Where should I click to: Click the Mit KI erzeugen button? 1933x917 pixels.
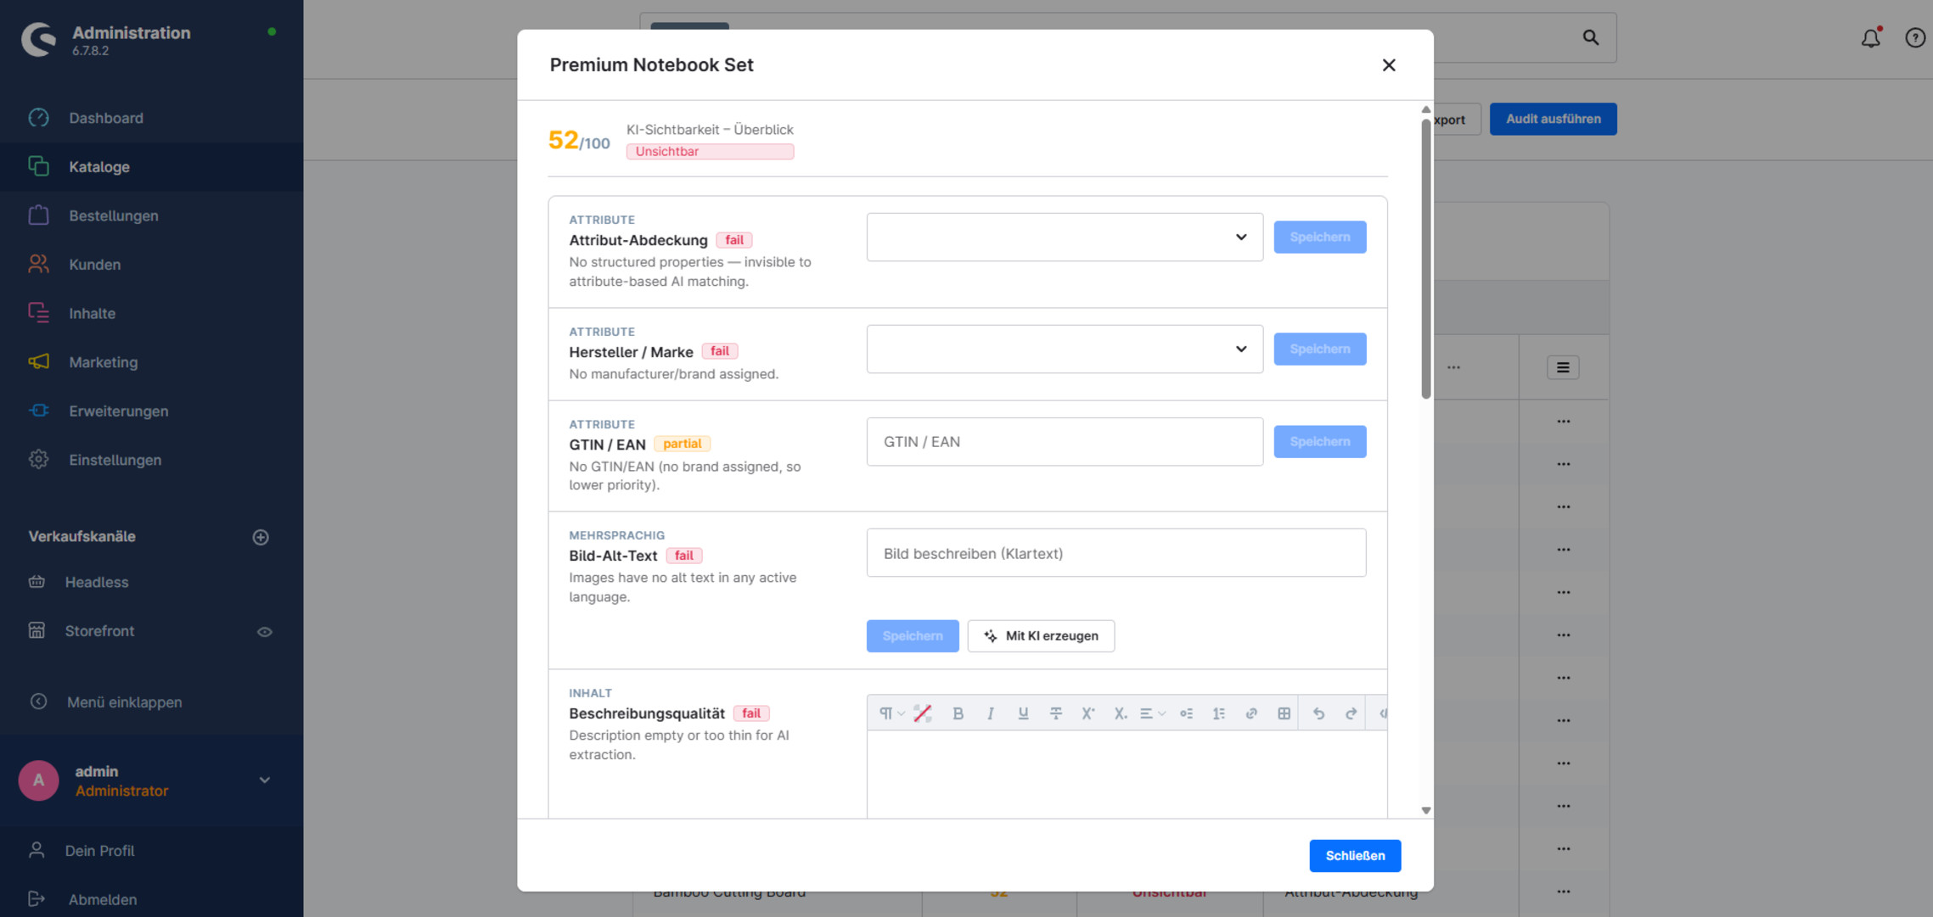click(1041, 636)
